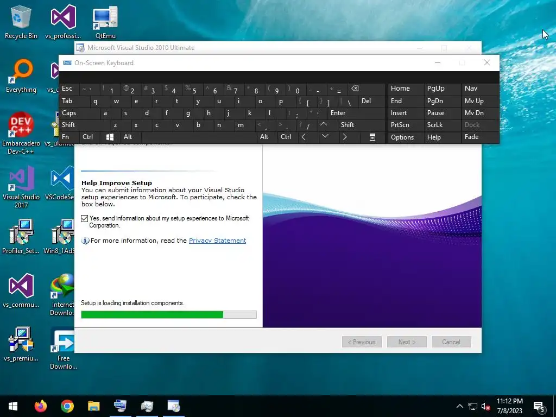
Task: Click the Mv Dn key on the keyboard
Action: 480,113
